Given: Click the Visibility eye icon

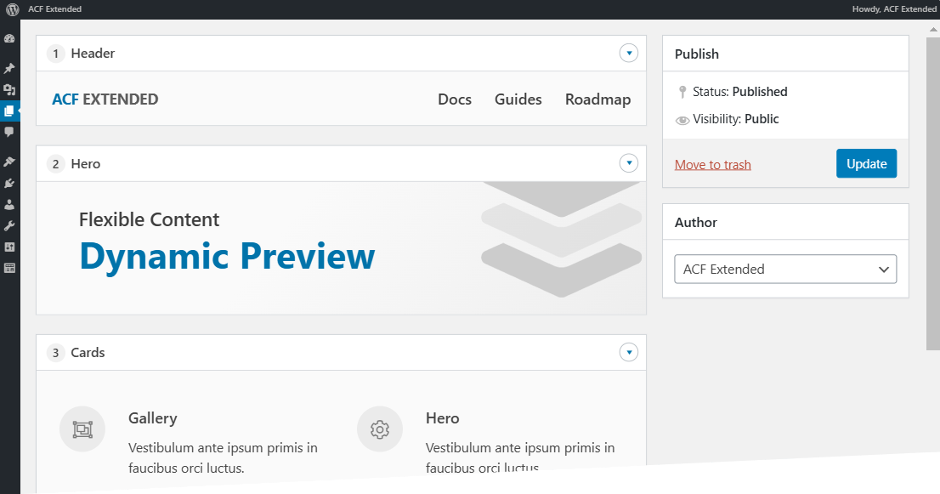Looking at the screenshot, I should pos(682,121).
